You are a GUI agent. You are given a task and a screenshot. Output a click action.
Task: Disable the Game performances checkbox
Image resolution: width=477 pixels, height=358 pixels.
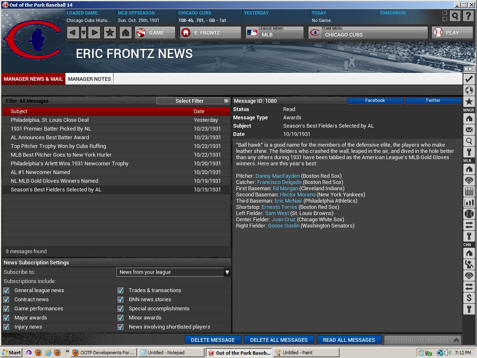point(6,309)
